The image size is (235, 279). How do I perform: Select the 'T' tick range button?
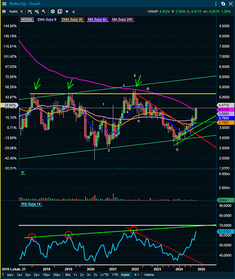pos(3,275)
